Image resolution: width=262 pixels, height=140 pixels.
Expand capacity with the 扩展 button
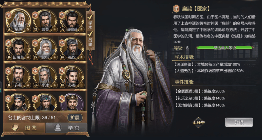(x=75, y=118)
